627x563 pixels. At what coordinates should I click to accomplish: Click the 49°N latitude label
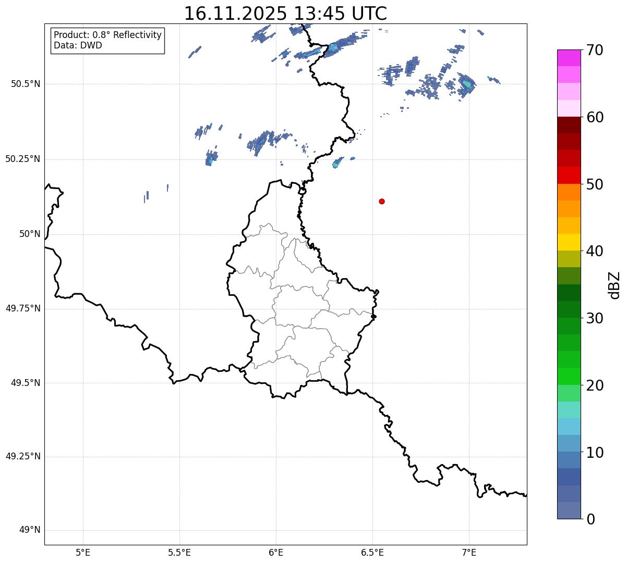(x=30, y=530)
